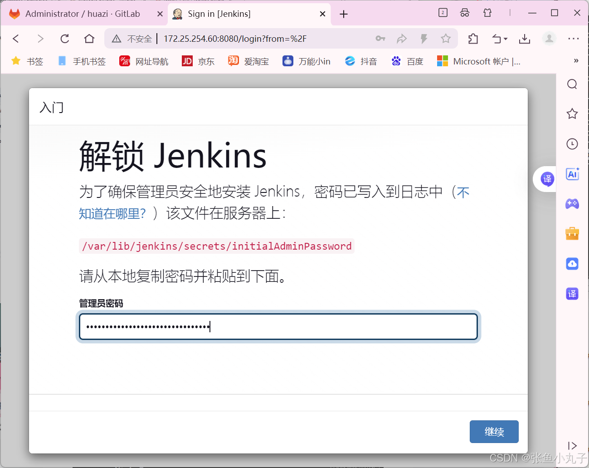Open the 百度 bookmark

tap(407, 61)
